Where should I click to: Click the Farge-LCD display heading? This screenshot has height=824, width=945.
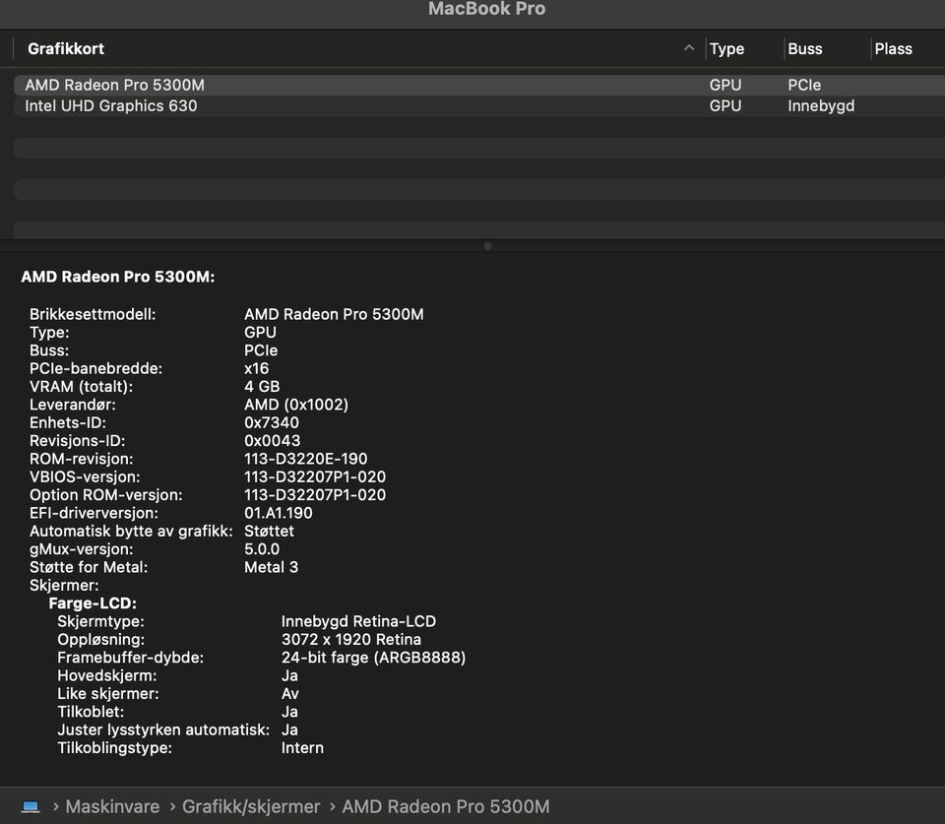point(93,603)
